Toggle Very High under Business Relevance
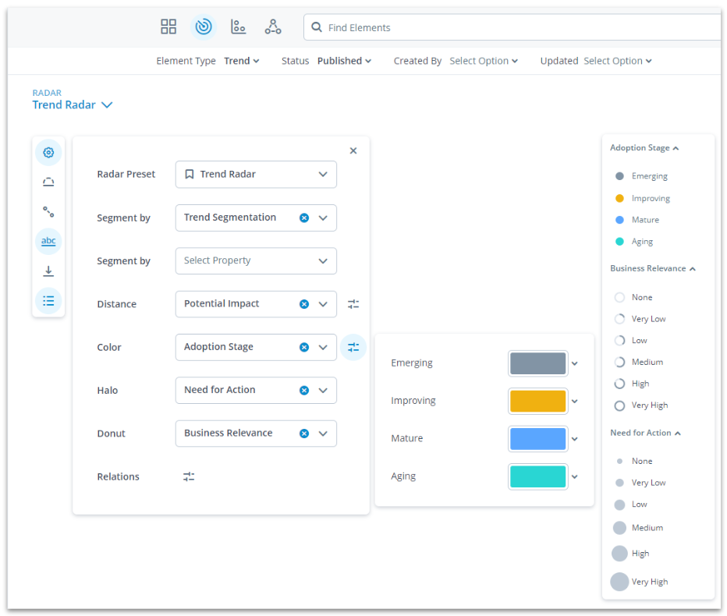727x616 pixels. click(641, 405)
